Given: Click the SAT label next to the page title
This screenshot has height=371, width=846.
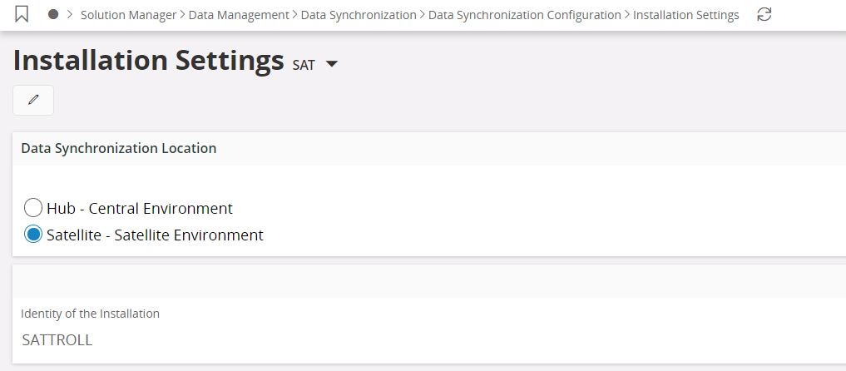Looking at the screenshot, I should coord(304,65).
